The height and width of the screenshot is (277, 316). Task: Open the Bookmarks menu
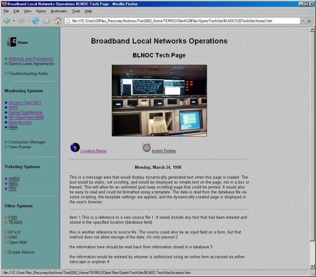pyautogui.click(x=59, y=11)
